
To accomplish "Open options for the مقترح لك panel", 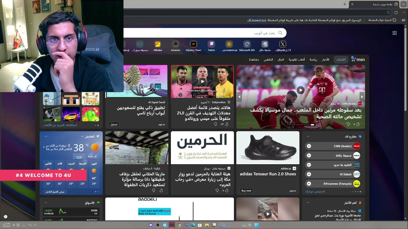I will pos(308,136).
